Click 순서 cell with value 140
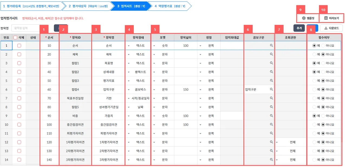The height and width of the screenshot is (167, 345). [x=49, y=160]
